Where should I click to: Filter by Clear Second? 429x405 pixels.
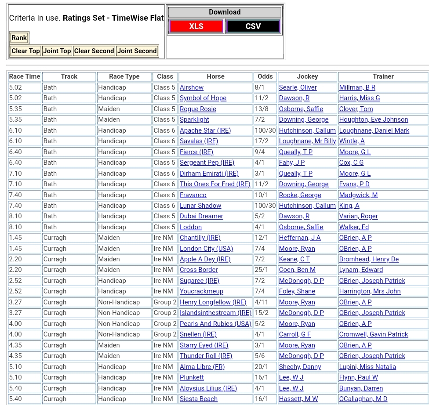pos(94,51)
